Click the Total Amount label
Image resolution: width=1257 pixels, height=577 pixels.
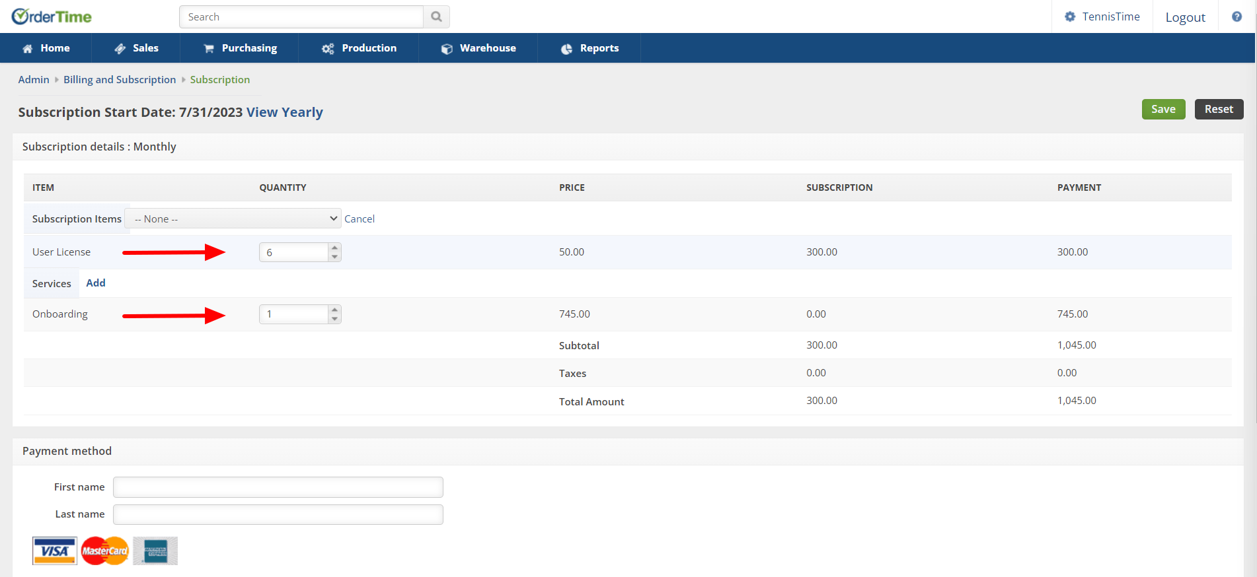(591, 401)
